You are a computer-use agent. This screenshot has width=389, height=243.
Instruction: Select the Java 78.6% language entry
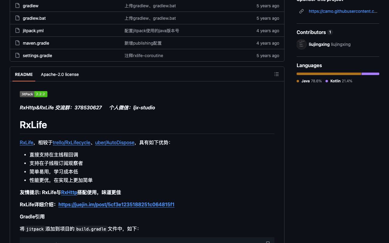(x=309, y=81)
